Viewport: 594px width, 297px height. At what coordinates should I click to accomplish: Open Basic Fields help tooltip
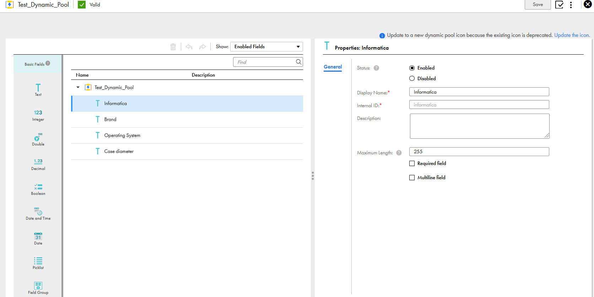pos(48,63)
